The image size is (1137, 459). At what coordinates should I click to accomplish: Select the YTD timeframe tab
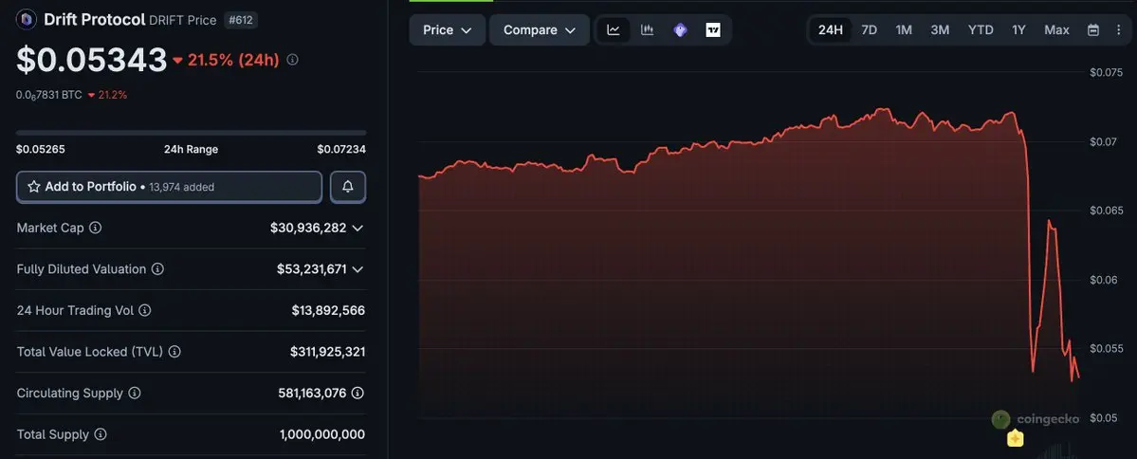[981, 29]
